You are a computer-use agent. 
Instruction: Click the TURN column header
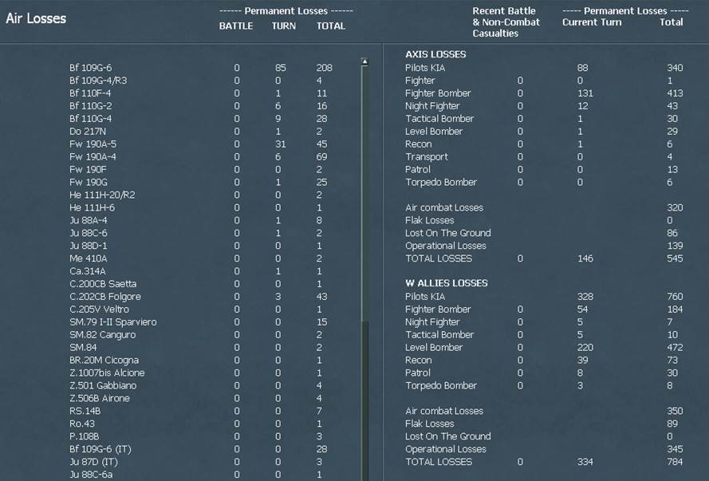click(284, 26)
